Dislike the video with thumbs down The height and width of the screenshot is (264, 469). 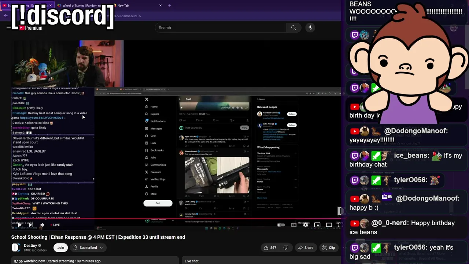click(286, 247)
